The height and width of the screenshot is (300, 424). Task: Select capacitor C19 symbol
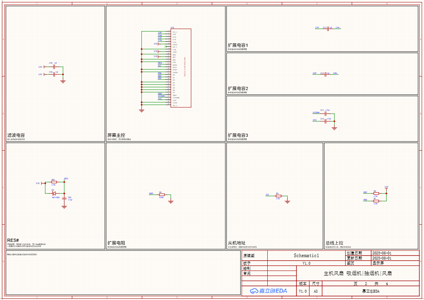54,74
